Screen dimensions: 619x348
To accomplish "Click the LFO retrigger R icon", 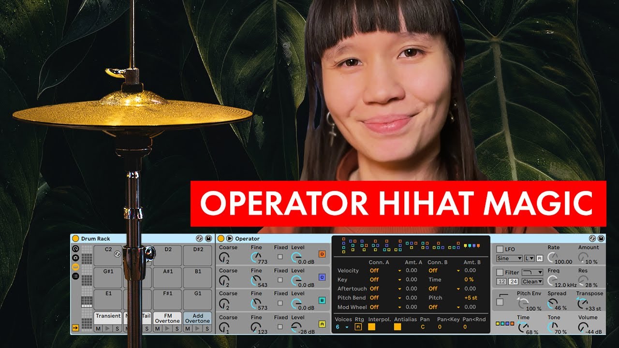I will click(x=540, y=258).
